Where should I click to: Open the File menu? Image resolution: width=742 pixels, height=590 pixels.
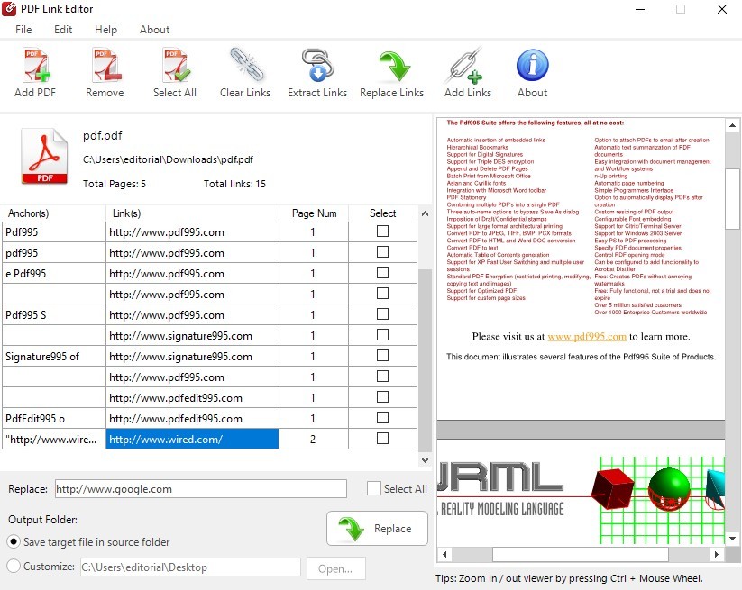pos(23,30)
